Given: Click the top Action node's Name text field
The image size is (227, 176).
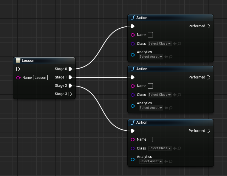Looking at the screenshot, I should pos(150,35).
